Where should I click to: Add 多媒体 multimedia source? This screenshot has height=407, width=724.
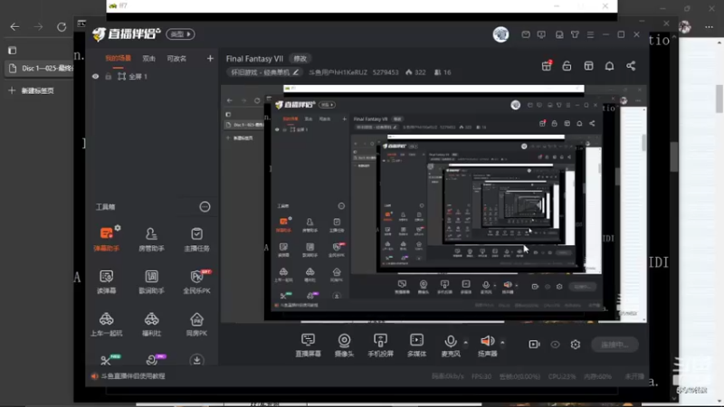coord(416,345)
